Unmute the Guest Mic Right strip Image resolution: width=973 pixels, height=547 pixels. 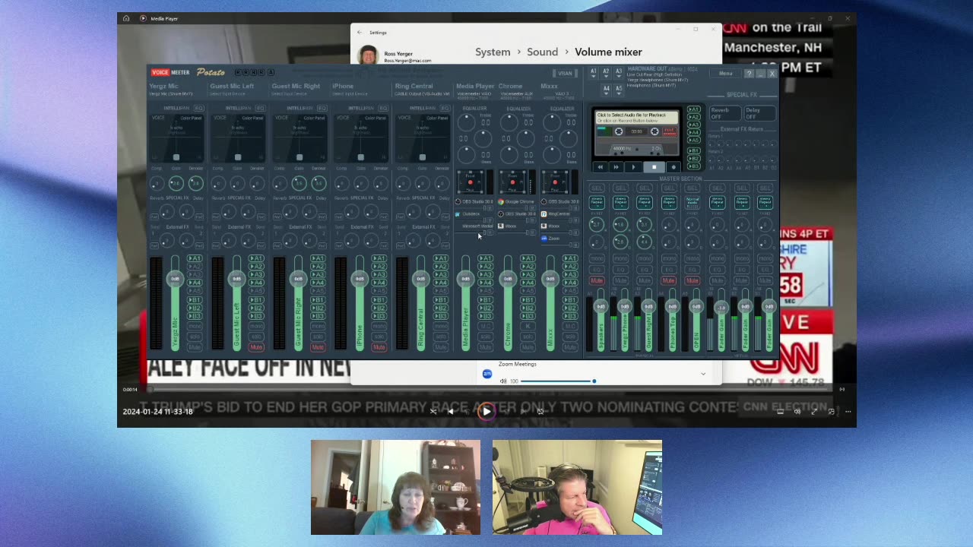(318, 347)
